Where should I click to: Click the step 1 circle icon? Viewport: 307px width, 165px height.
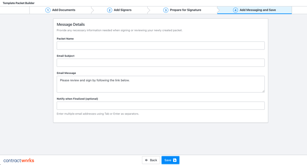48,10
